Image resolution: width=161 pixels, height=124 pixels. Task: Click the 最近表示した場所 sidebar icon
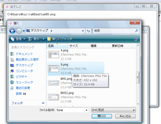[x=12, y=60]
